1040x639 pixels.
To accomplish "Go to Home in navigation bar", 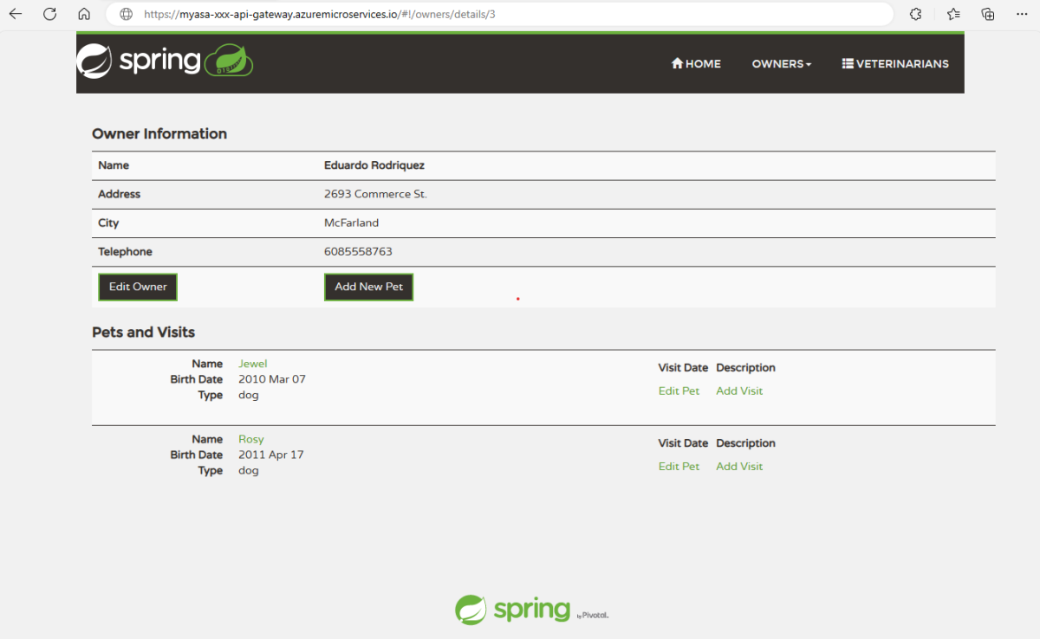I will (696, 63).
